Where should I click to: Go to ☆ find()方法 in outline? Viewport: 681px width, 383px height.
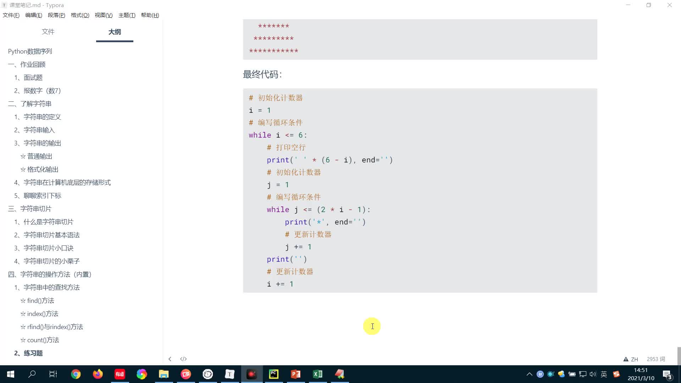[37, 301]
